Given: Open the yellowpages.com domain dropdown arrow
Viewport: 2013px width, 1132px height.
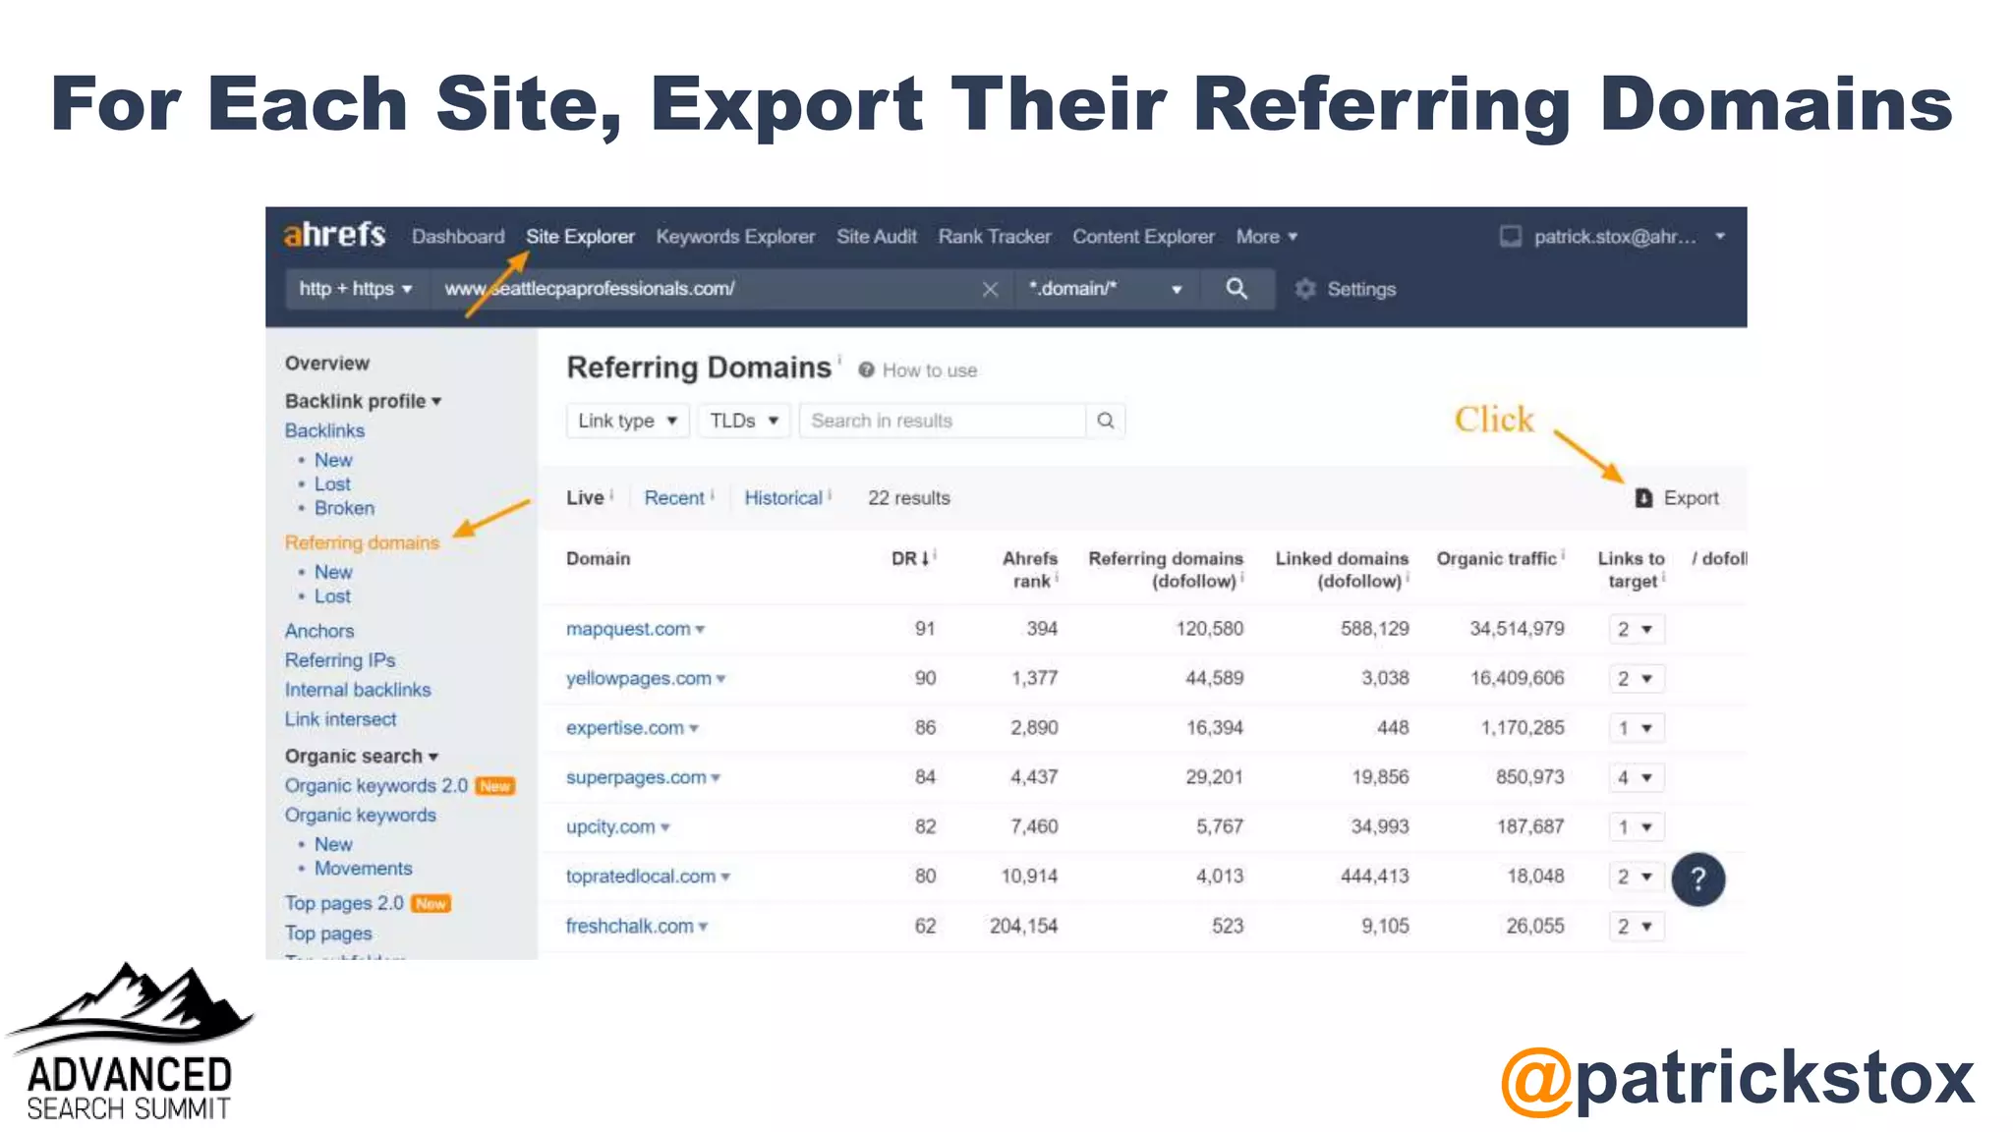Looking at the screenshot, I should point(721,679).
